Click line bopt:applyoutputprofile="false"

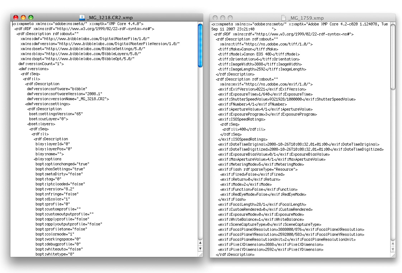[69, 224]
